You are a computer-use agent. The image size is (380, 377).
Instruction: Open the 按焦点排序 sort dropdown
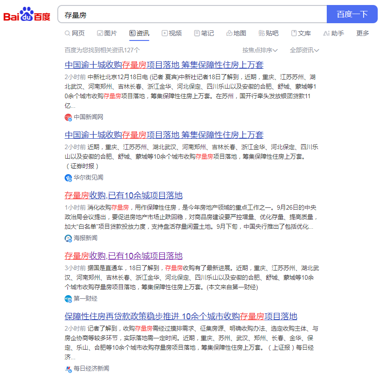[x=260, y=50]
